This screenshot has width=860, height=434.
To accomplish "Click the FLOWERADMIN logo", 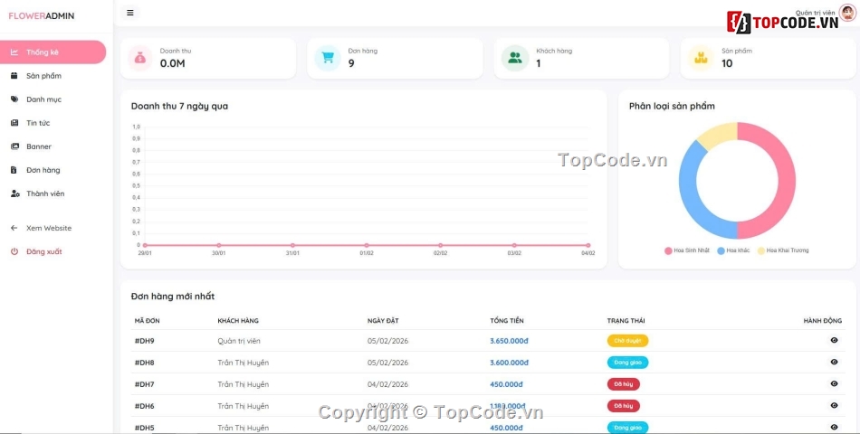I will (42, 15).
